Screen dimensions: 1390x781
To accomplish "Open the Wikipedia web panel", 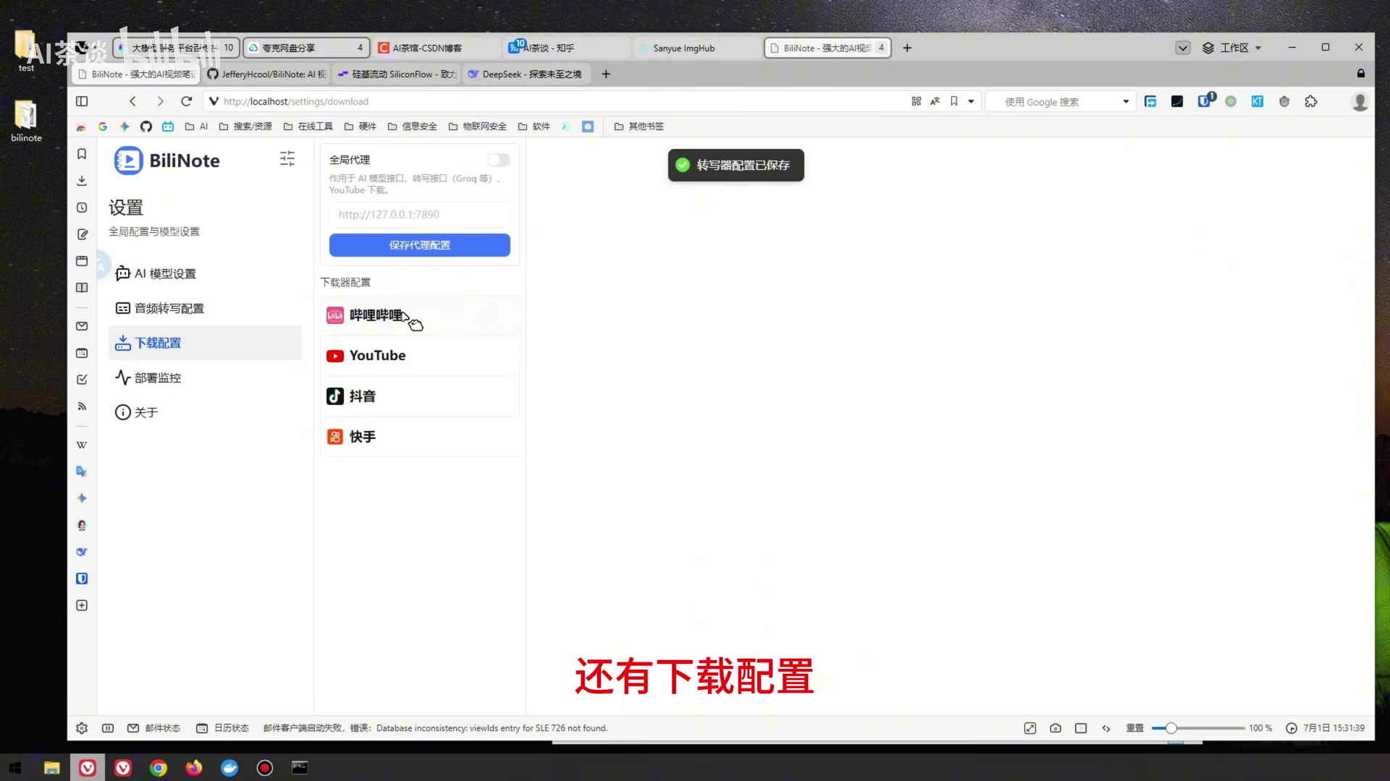I will pos(82,445).
